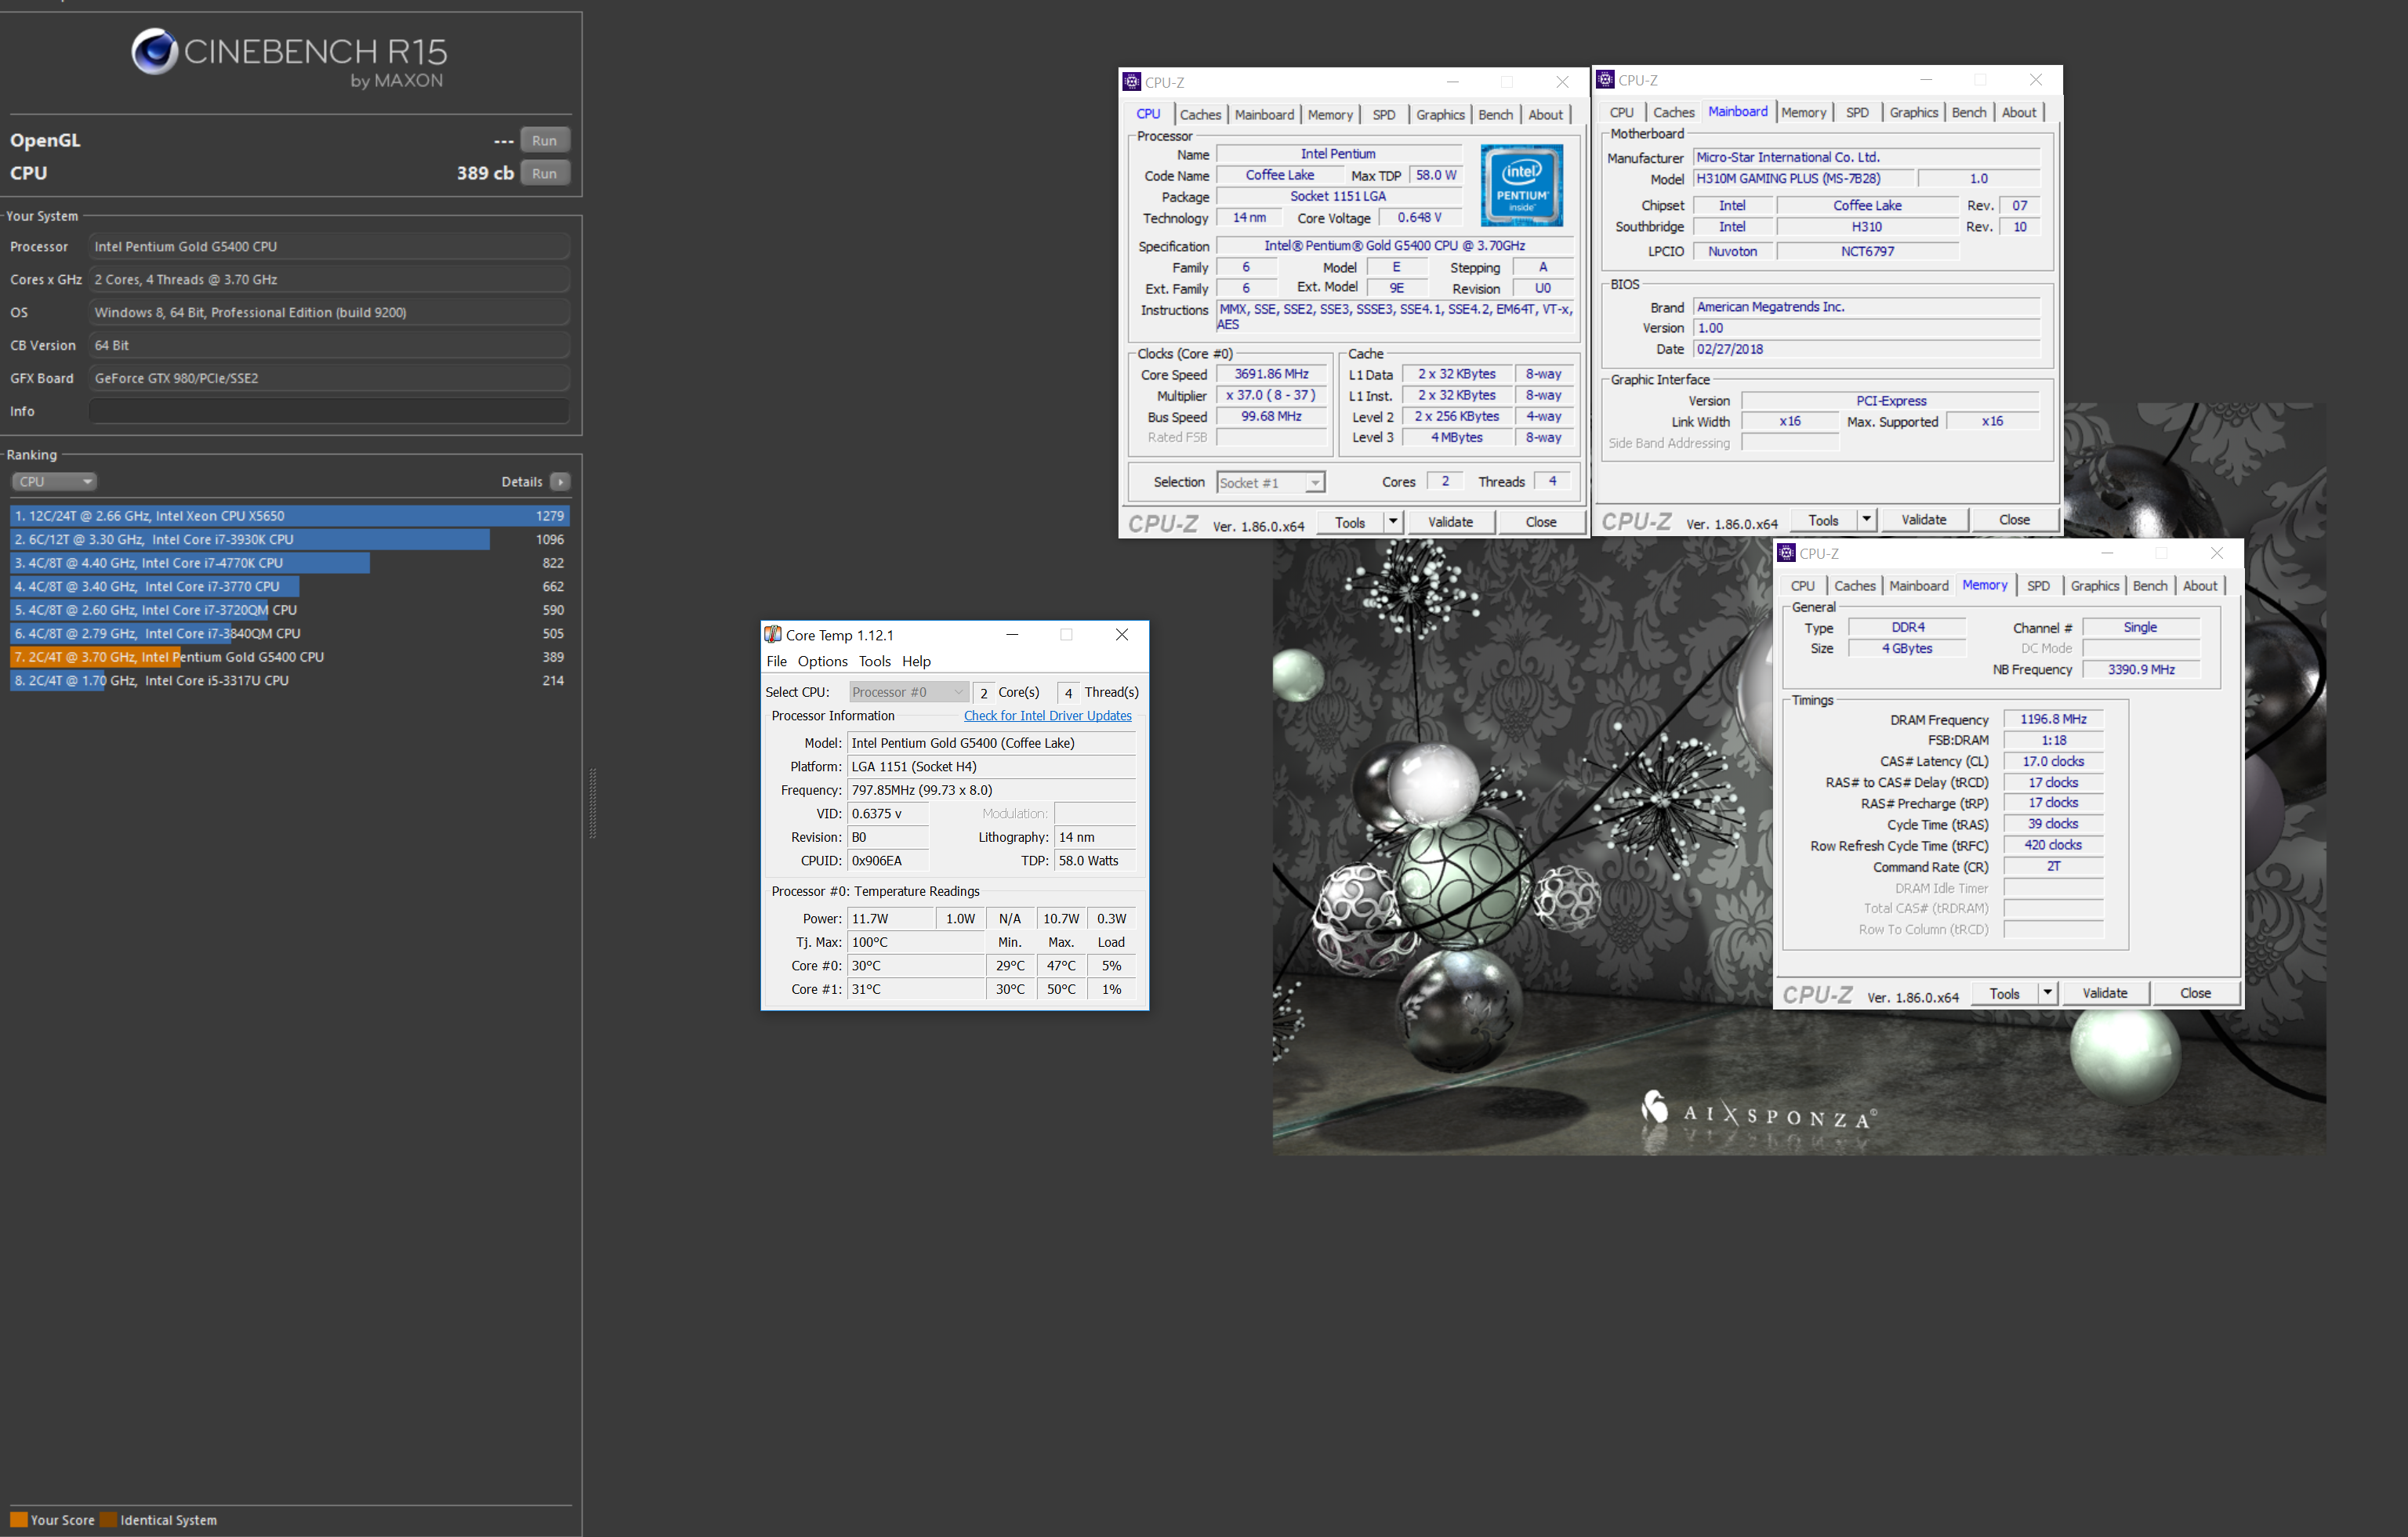Click title icon of CPU-Z Mainboard window
Viewport: 2408px width, 1537px height.
[1606, 80]
